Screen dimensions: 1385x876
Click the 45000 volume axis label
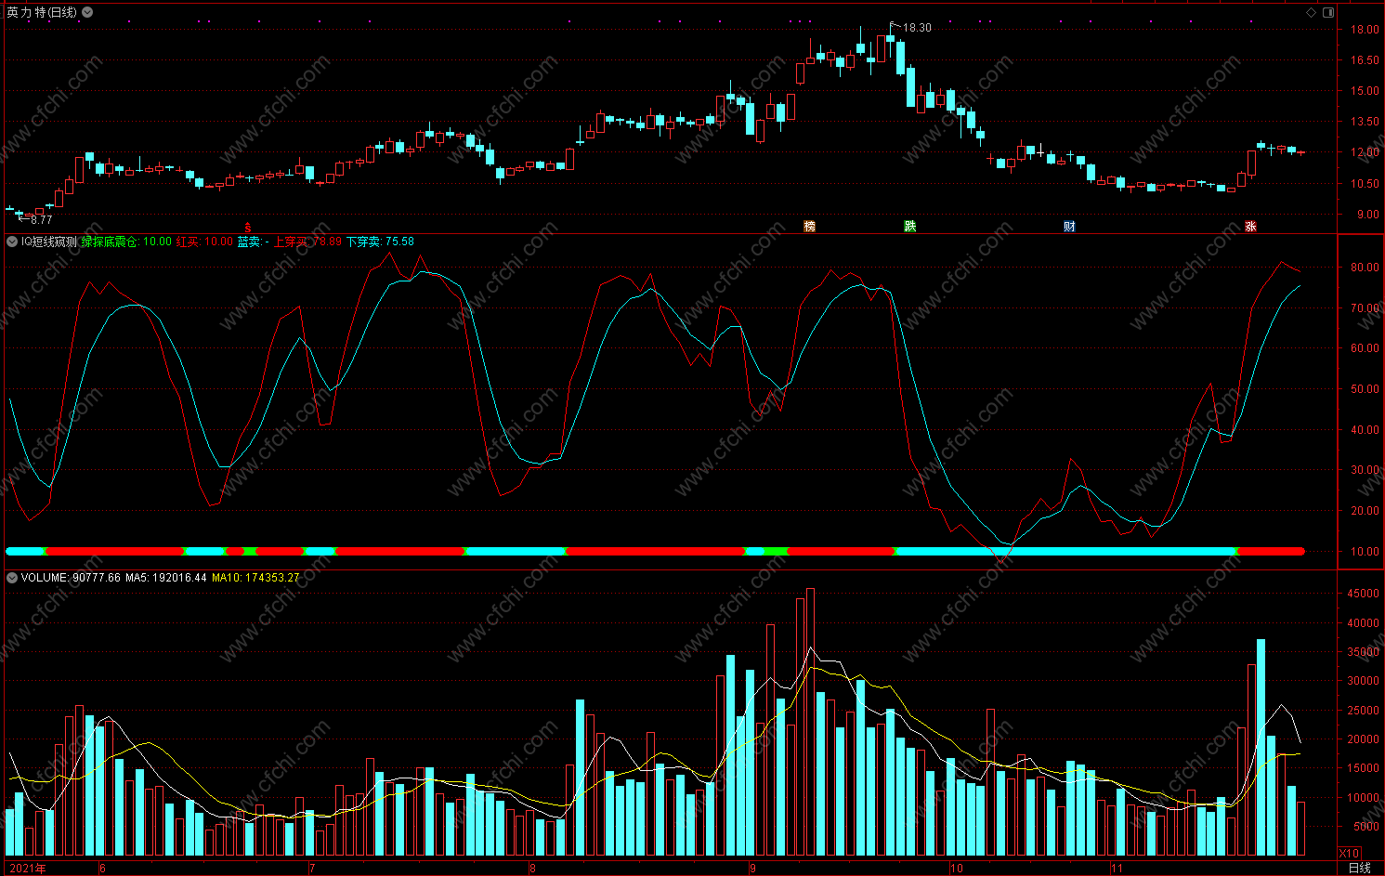(1363, 594)
